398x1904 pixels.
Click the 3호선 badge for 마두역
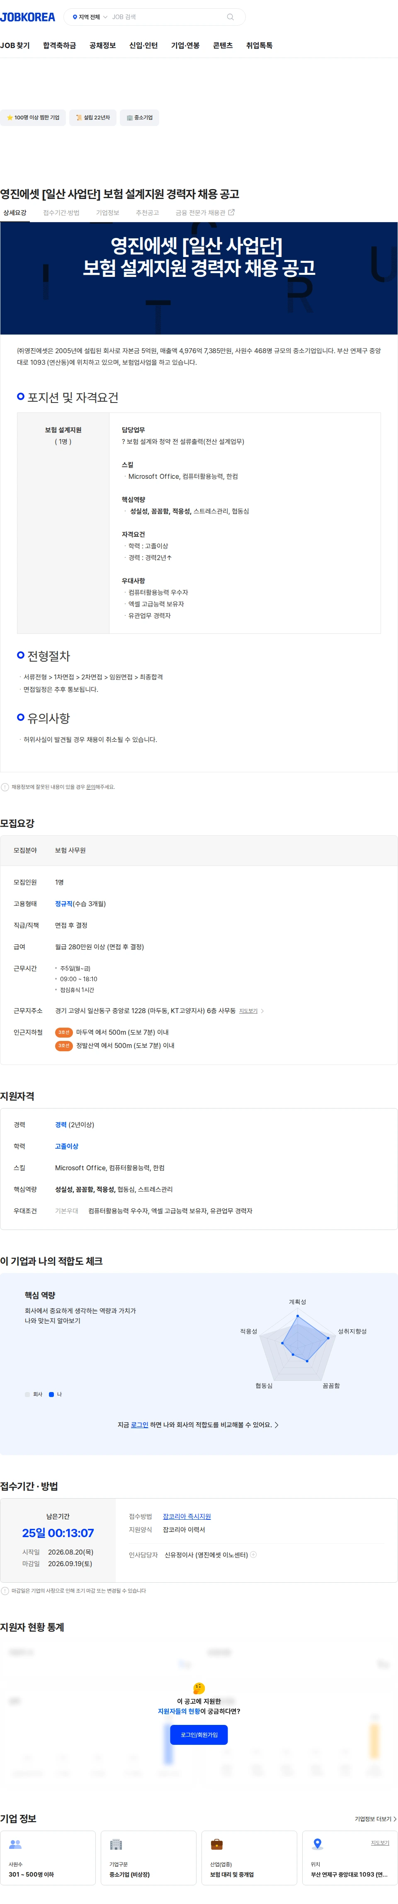click(63, 1032)
